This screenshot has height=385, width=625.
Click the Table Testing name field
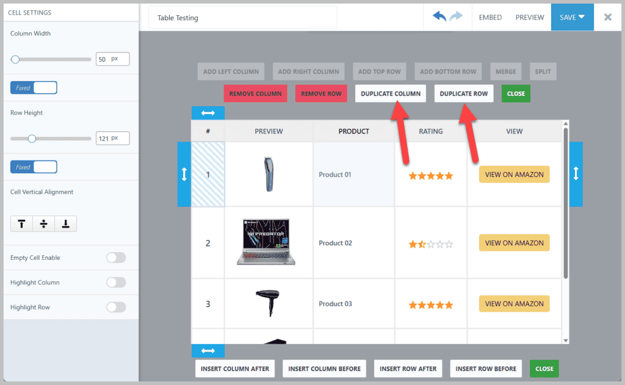coord(242,18)
